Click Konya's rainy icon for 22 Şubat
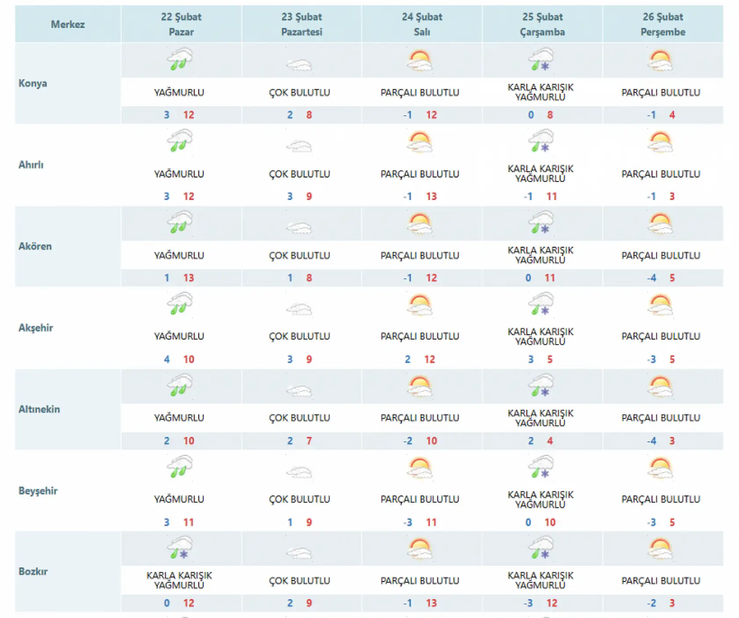The width and height of the screenshot is (739, 618). 180,60
